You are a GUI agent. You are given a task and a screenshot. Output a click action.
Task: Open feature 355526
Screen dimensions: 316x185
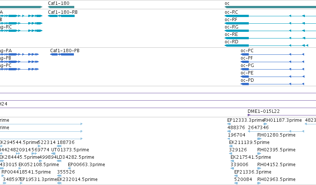pos(66,172)
